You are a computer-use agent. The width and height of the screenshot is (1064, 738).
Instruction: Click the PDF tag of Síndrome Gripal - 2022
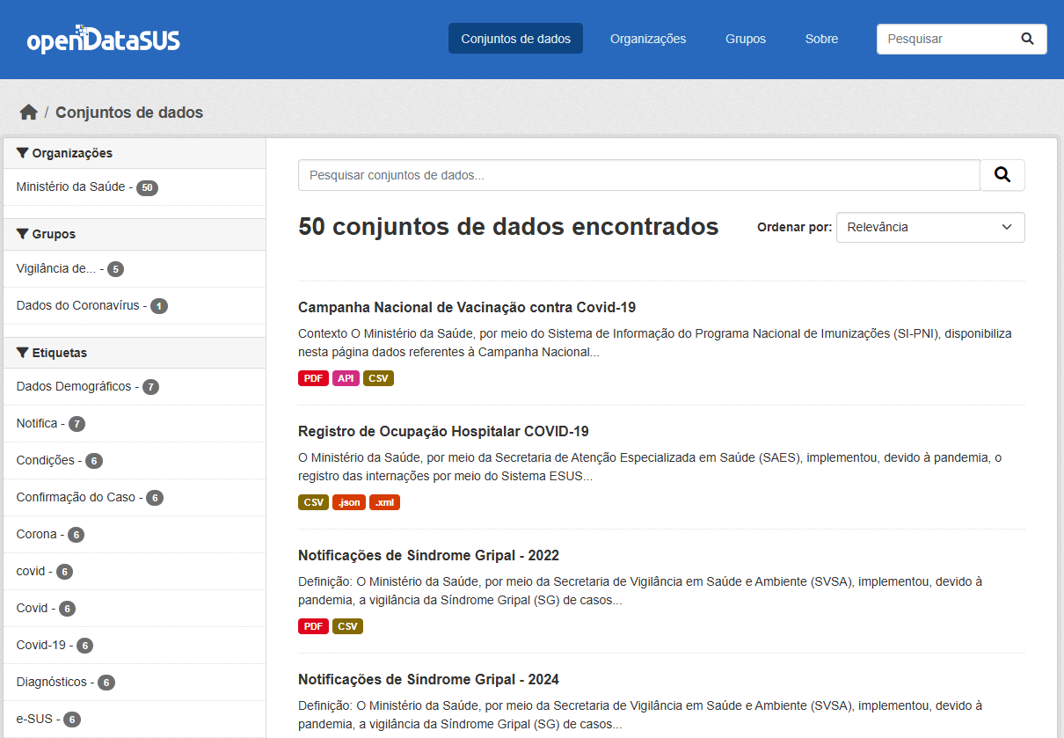(313, 626)
